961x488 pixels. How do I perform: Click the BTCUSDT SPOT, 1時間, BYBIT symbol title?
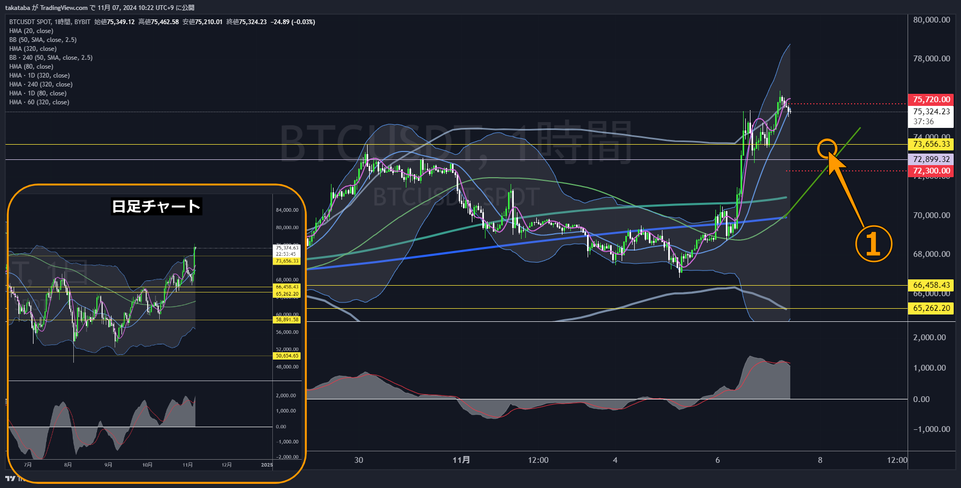pyautogui.click(x=50, y=22)
